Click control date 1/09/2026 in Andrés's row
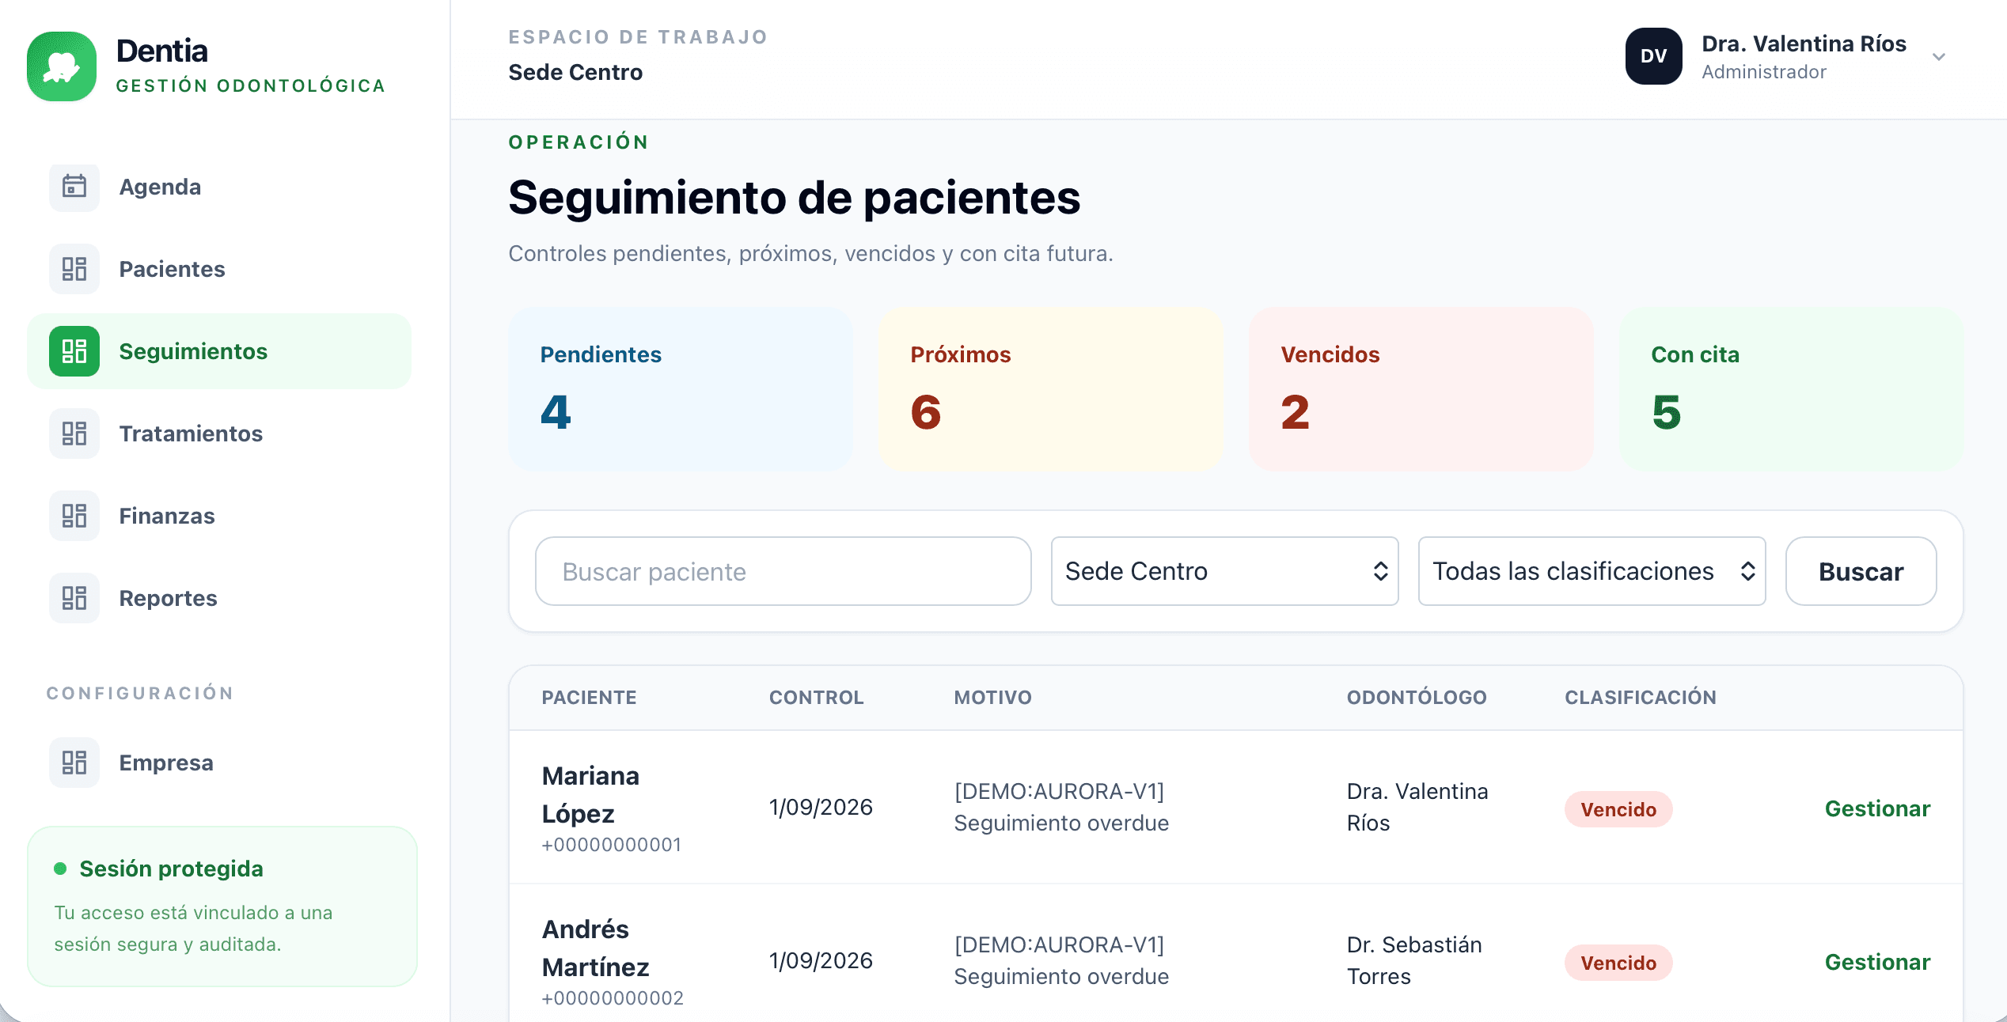The image size is (2007, 1022). click(821, 960)
